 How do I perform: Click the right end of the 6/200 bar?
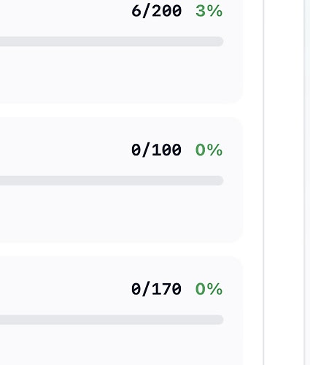click(220, 42)
